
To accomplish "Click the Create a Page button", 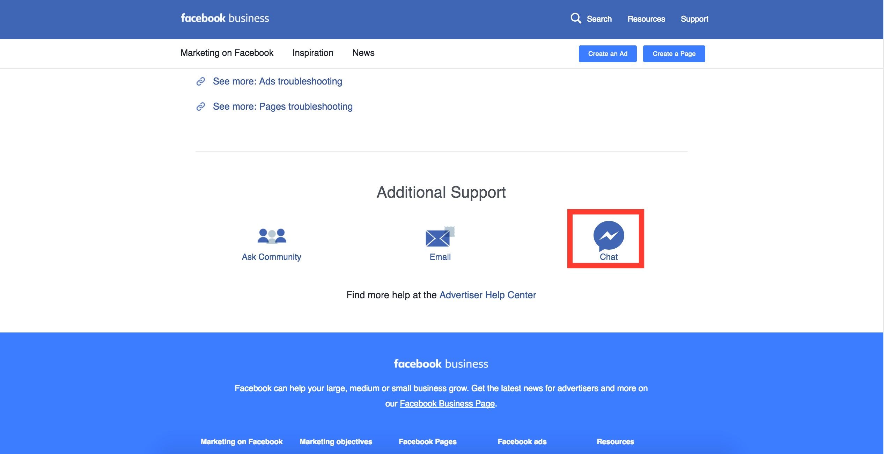I will pyautogui.click(x=674, y=54).
